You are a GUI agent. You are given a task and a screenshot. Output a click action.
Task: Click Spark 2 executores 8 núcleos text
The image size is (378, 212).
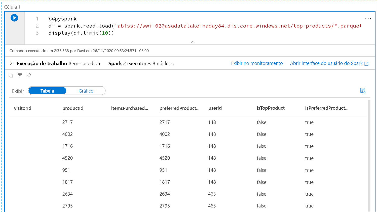[141, 64]
